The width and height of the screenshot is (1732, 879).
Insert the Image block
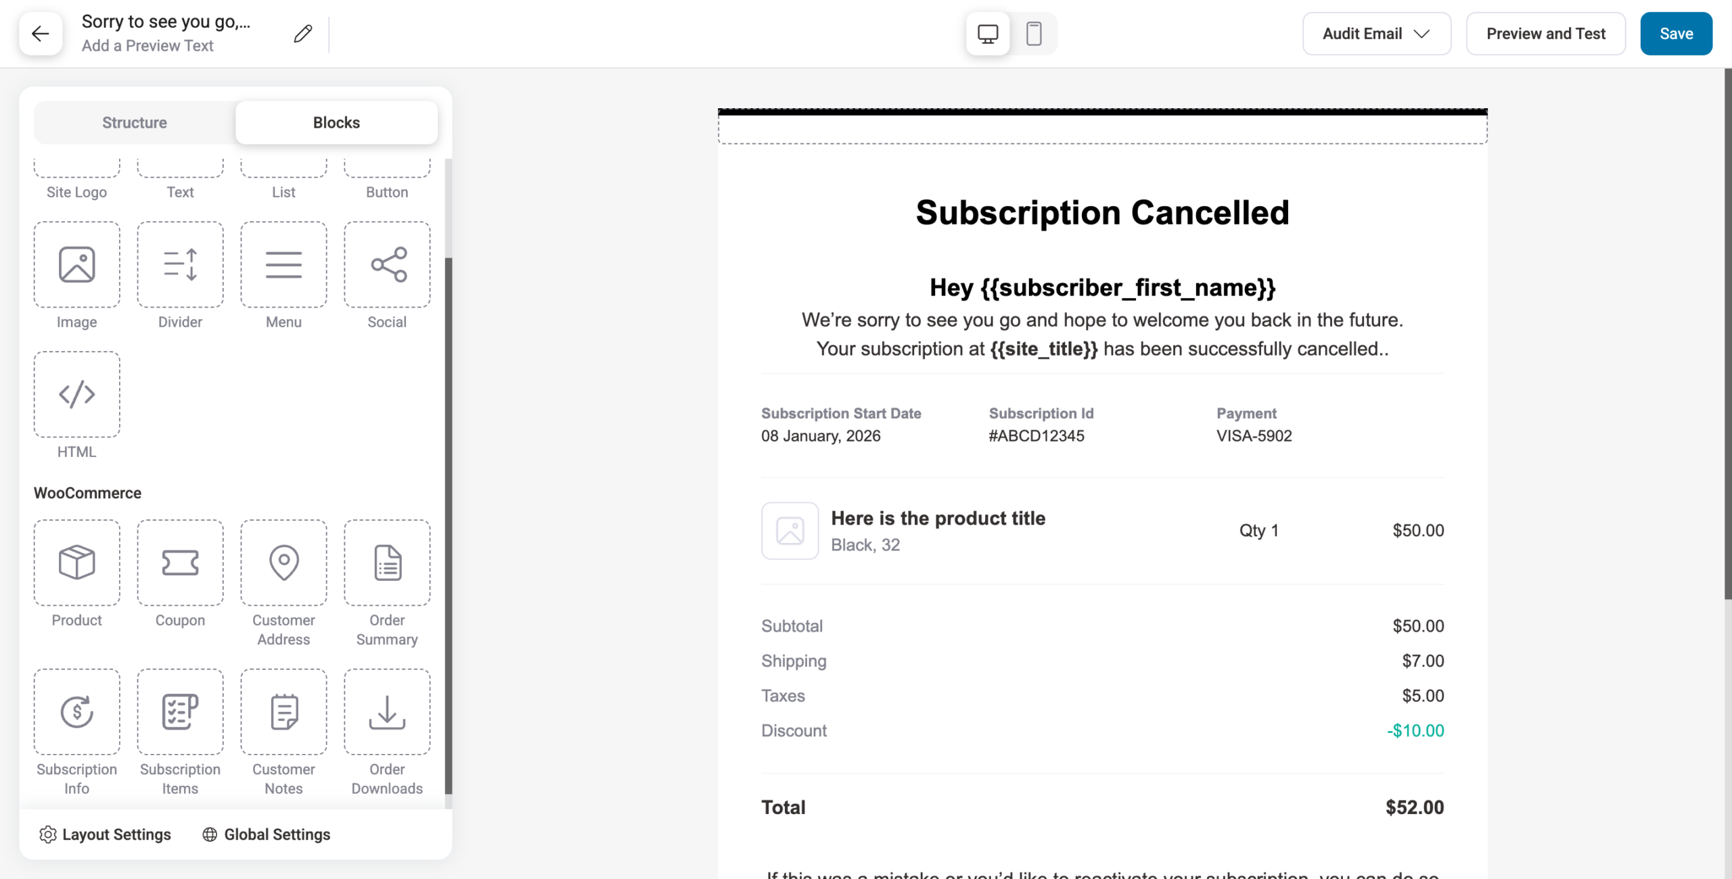pyautogui.click(x=76, y=264)
